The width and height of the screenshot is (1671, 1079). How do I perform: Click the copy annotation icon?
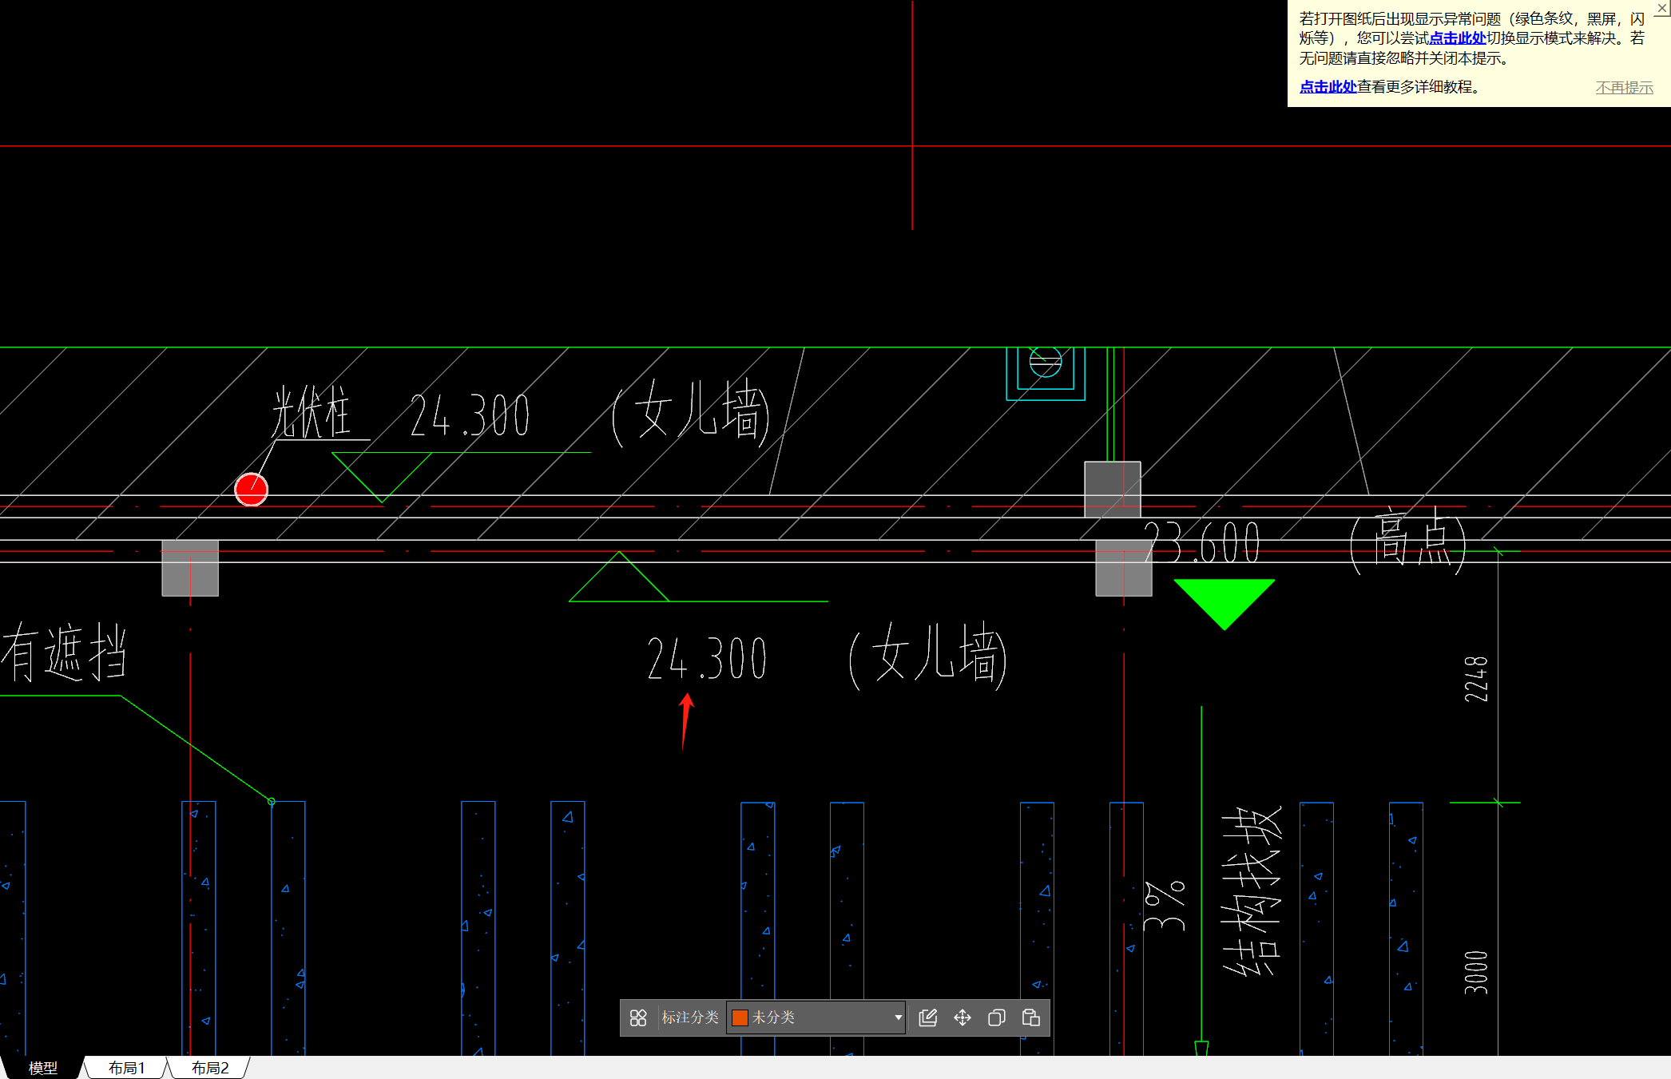point(996,1018)
